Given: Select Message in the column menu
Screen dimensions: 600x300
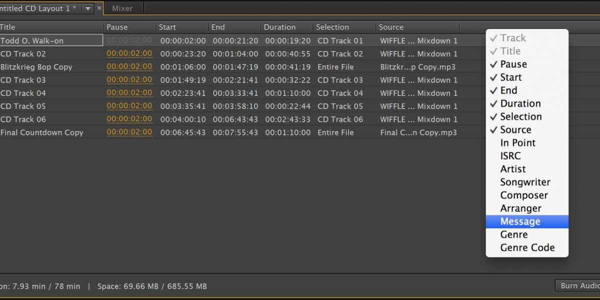Looking at the screenshot, I should (x=520, y=221).
